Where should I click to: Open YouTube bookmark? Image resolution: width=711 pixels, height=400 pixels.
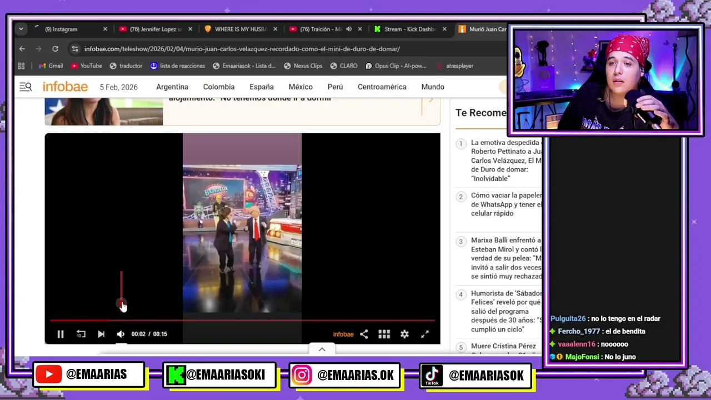86,66
